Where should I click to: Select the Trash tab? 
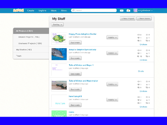coord(31,56)
